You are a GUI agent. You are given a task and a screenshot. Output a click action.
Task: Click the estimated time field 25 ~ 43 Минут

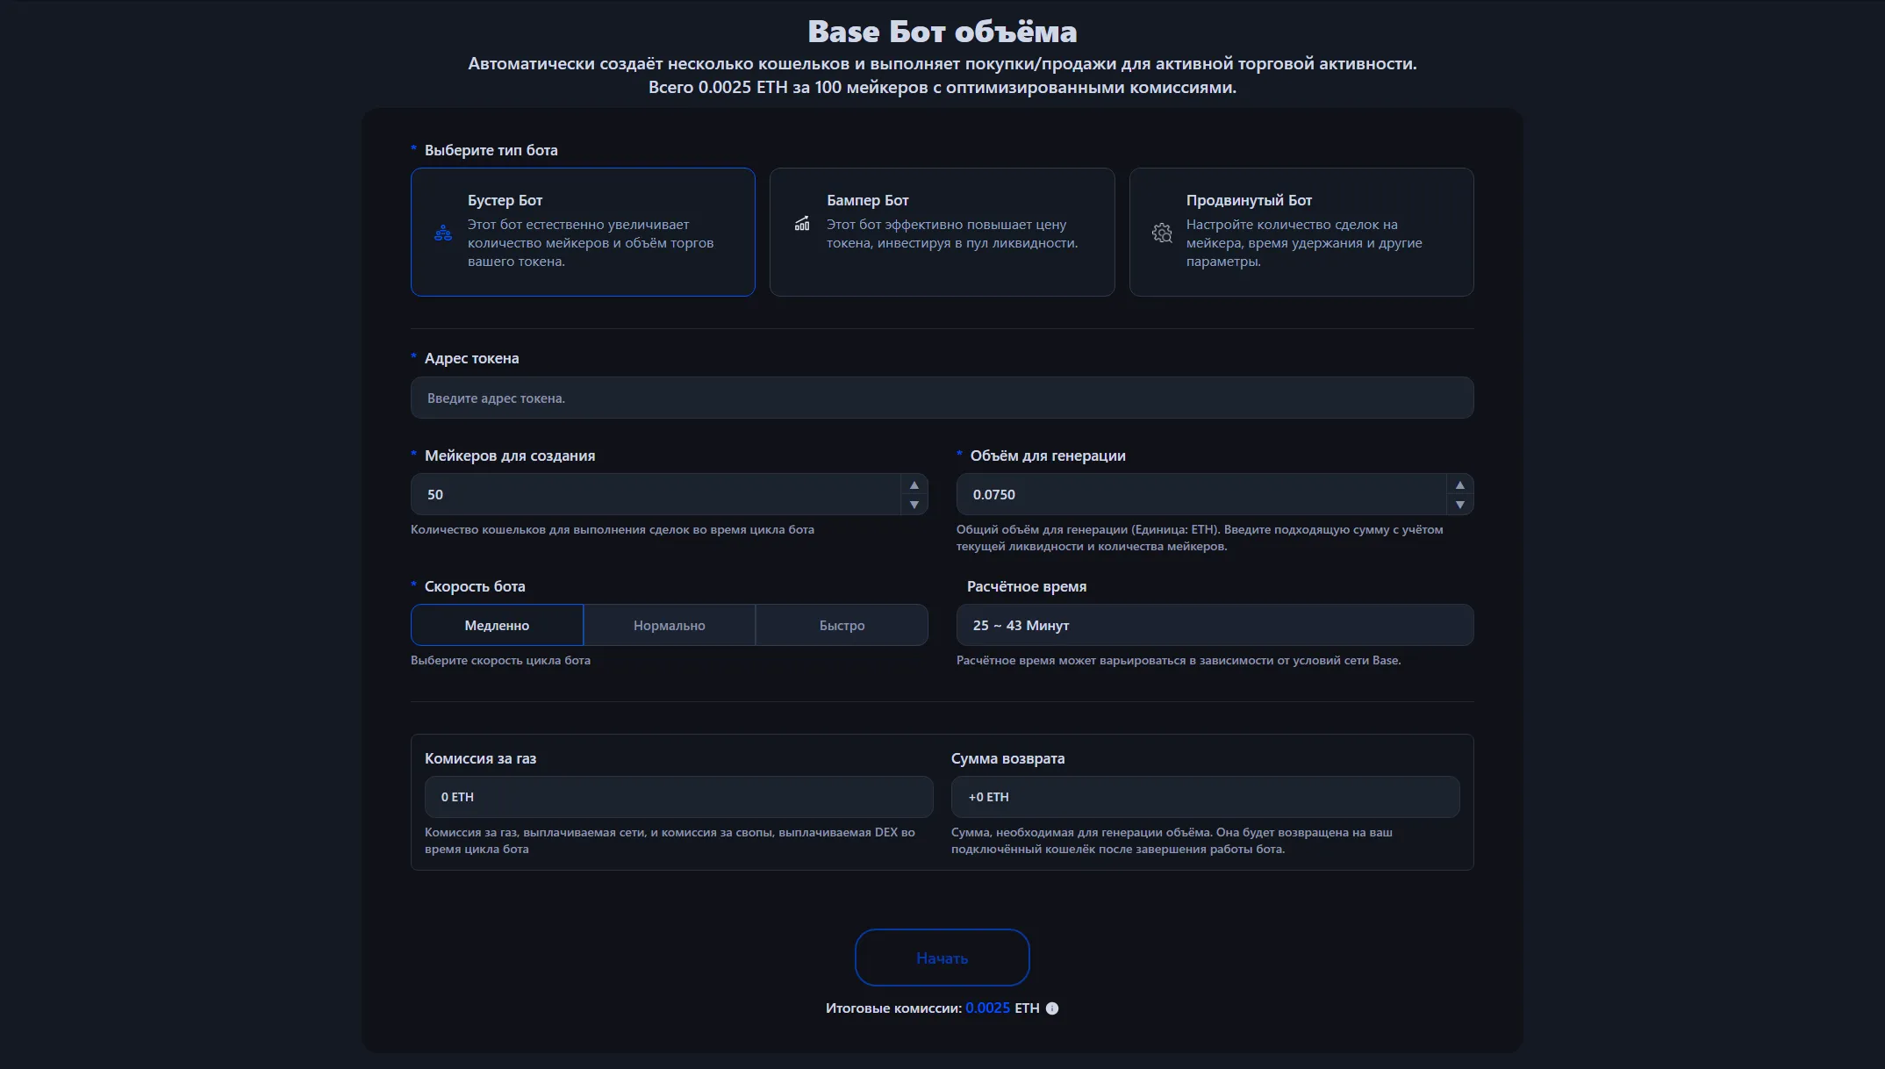pos(1214,625)
